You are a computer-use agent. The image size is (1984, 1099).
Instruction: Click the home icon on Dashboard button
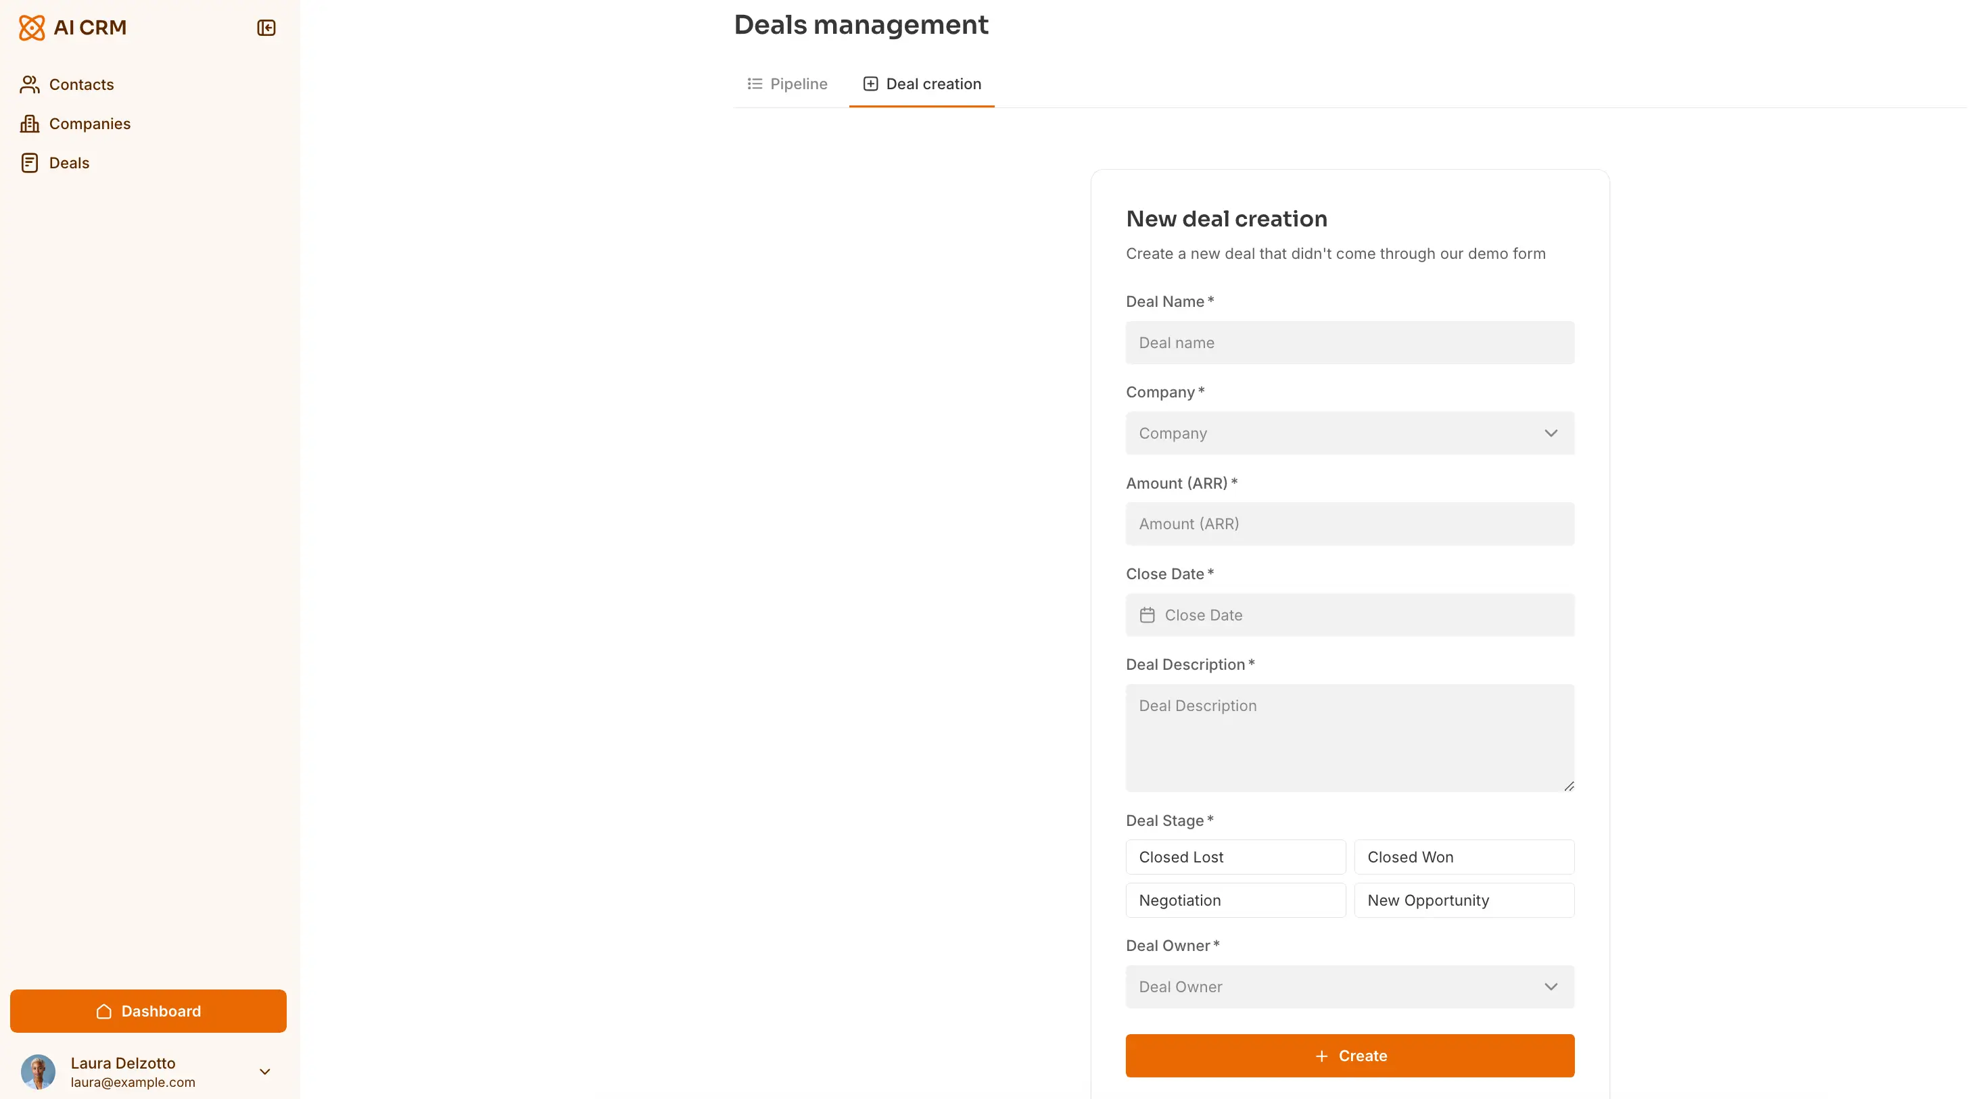point(104,1010)
